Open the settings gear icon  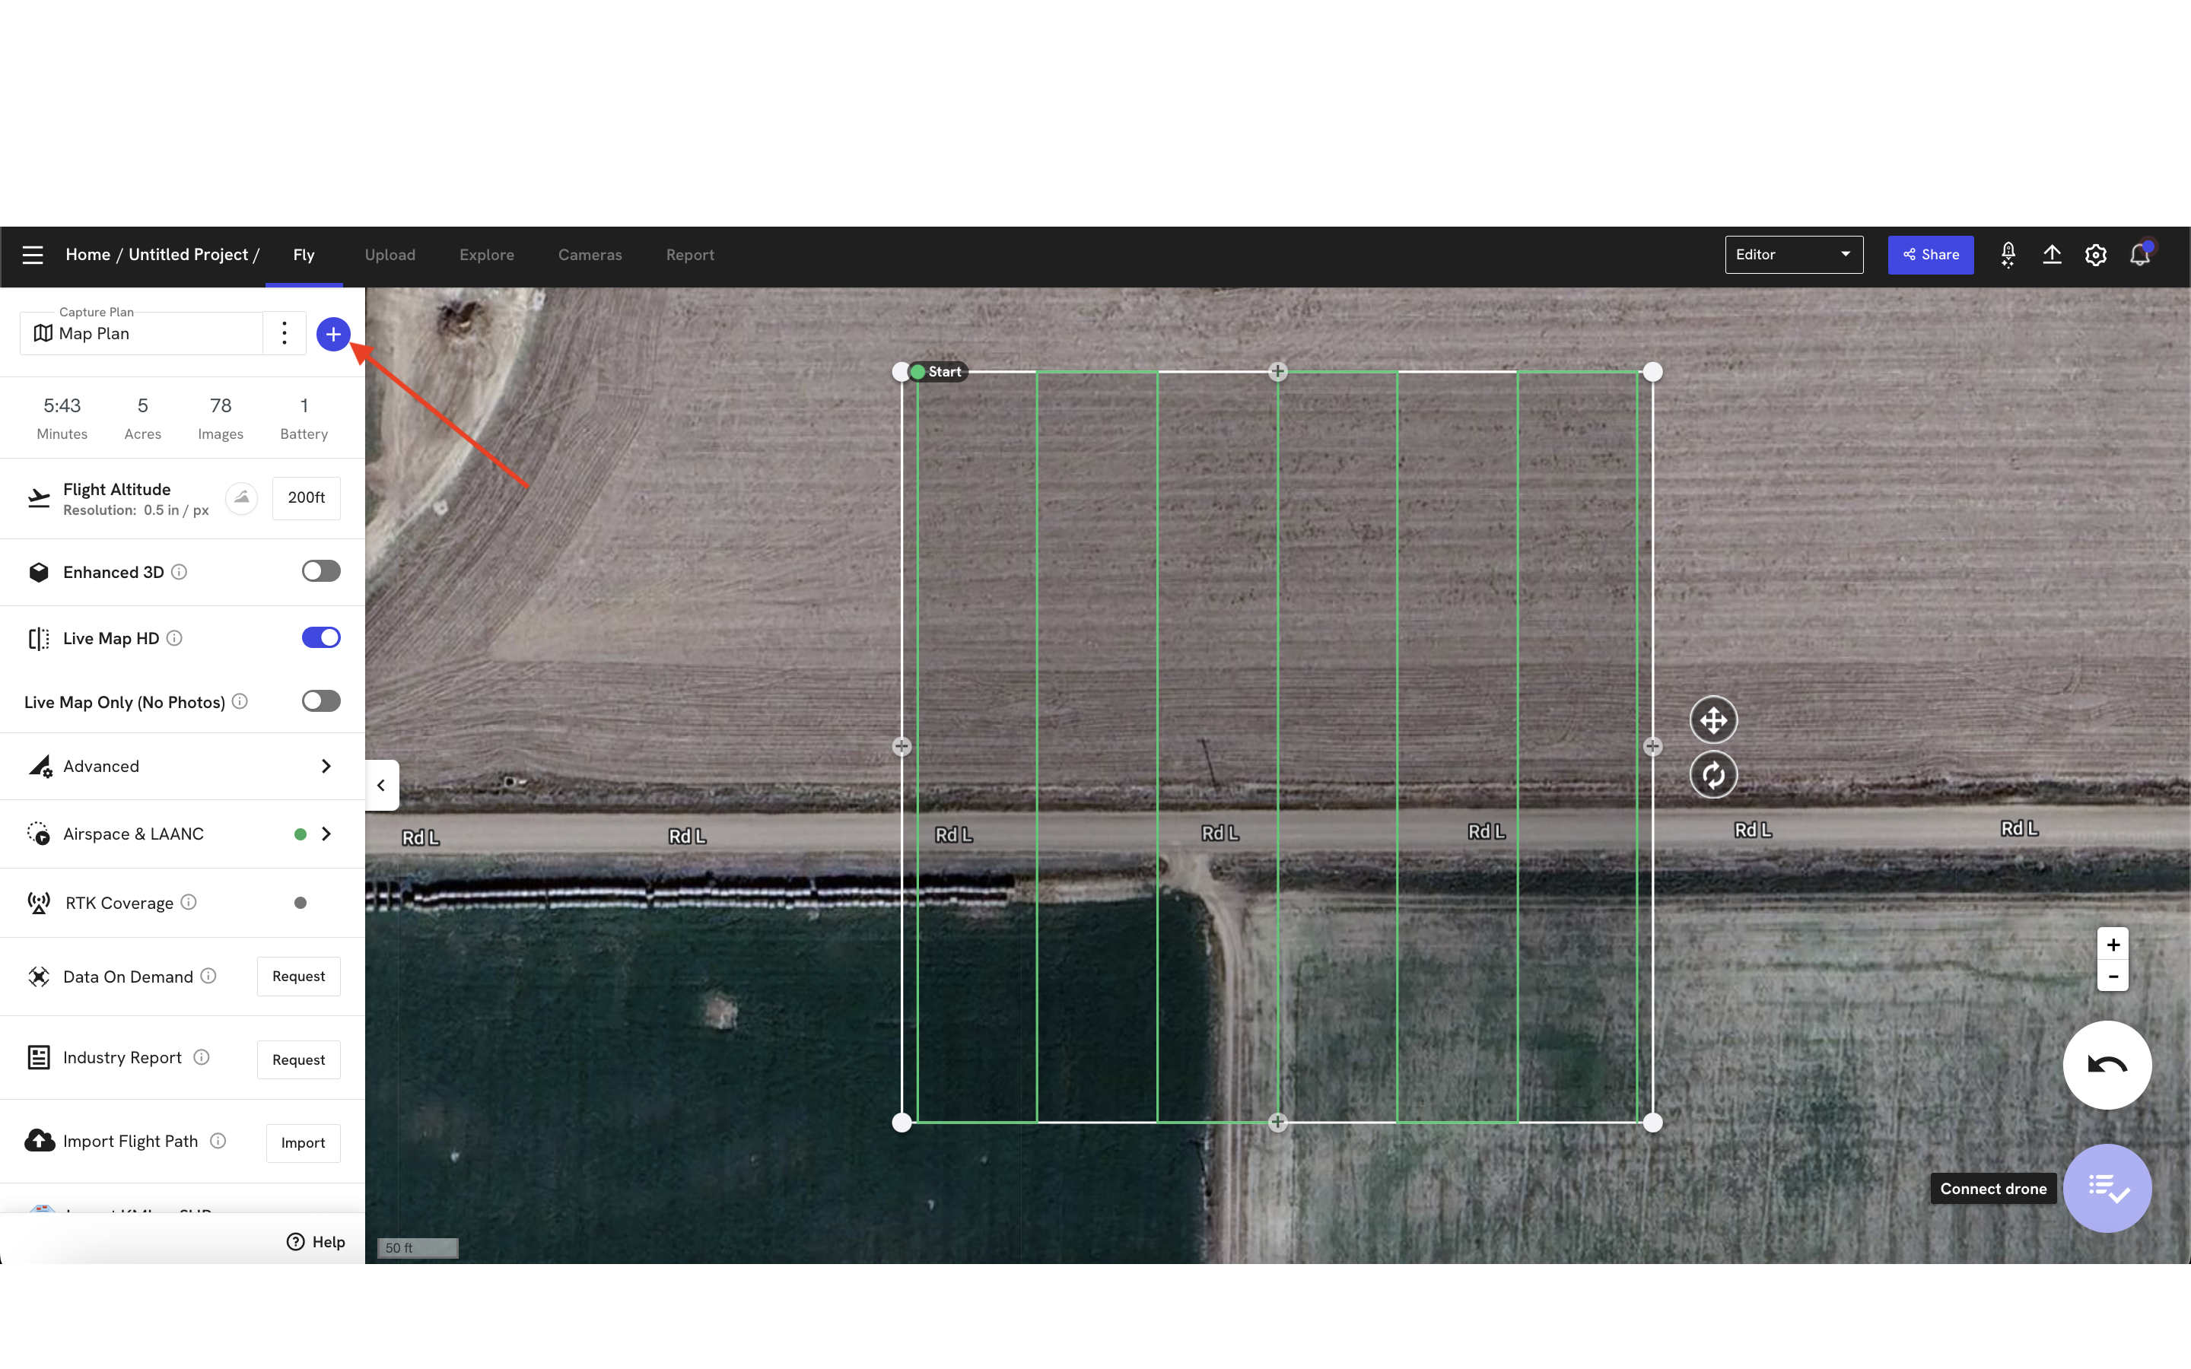click(2095, 256)
